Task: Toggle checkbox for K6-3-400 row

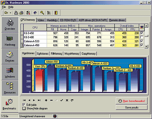Action: tap(142, 37)
